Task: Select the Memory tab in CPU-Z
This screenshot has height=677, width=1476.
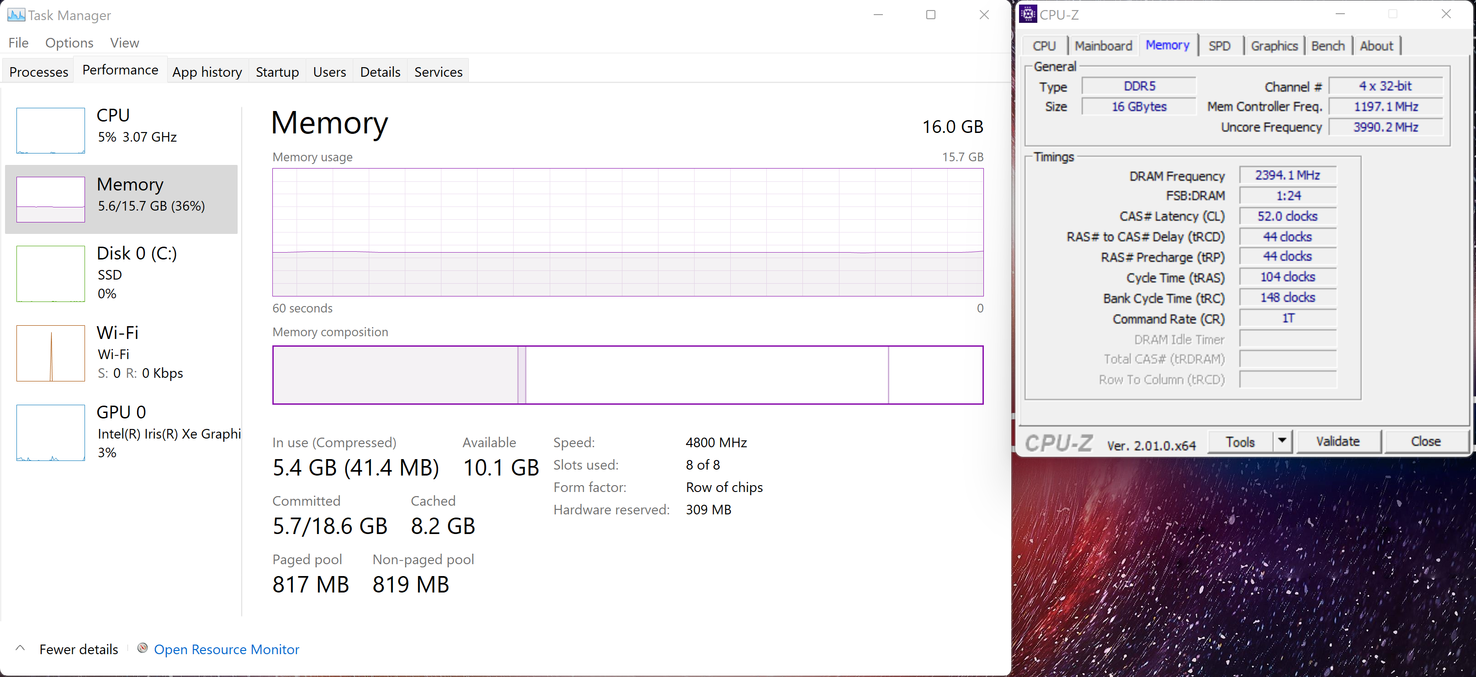Action: (1168, 45)
